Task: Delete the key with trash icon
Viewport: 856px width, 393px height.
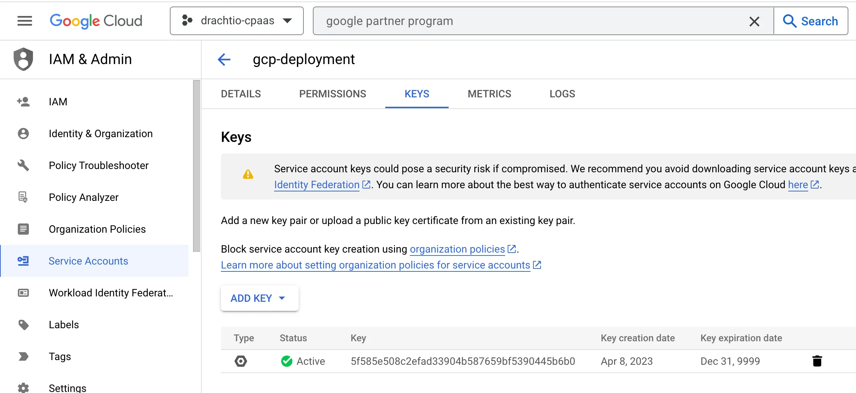Action: (817, 361)
